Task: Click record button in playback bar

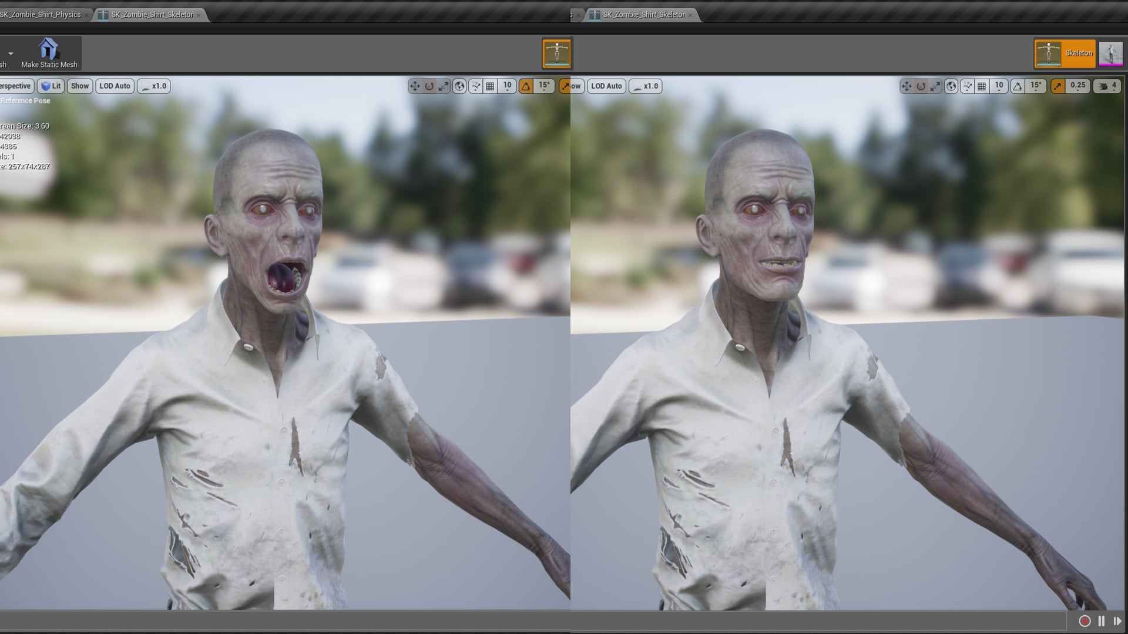Action: (x=1085, y=621)
